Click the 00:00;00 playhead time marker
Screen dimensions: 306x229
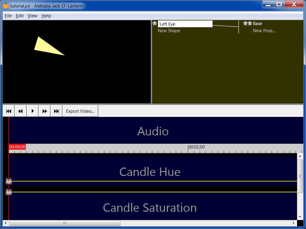point(17,147)
